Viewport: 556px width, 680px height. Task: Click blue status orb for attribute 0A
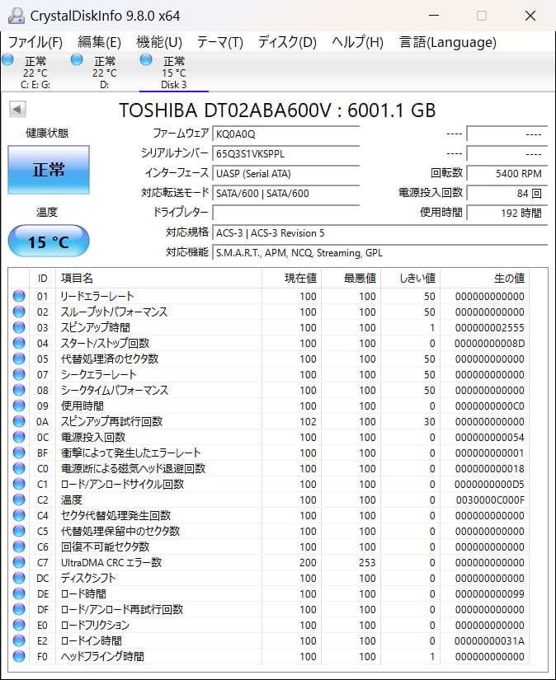coord(19,420)
